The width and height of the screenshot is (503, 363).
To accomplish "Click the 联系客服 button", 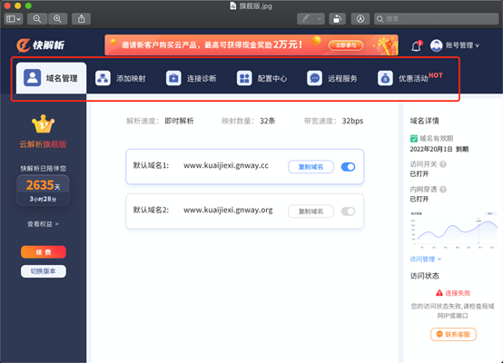I will click(x=453, y=335).
